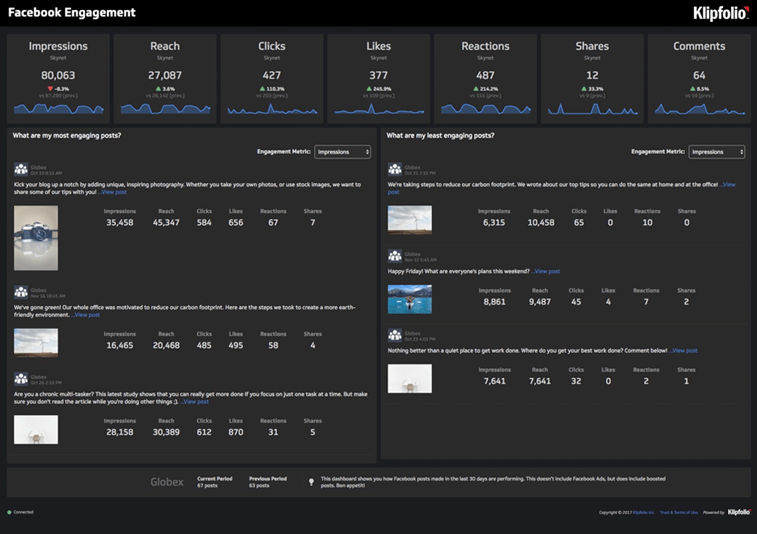Select the Reactions metric panel
Screen dimensions: 757x534
click(x=485, y=78)
